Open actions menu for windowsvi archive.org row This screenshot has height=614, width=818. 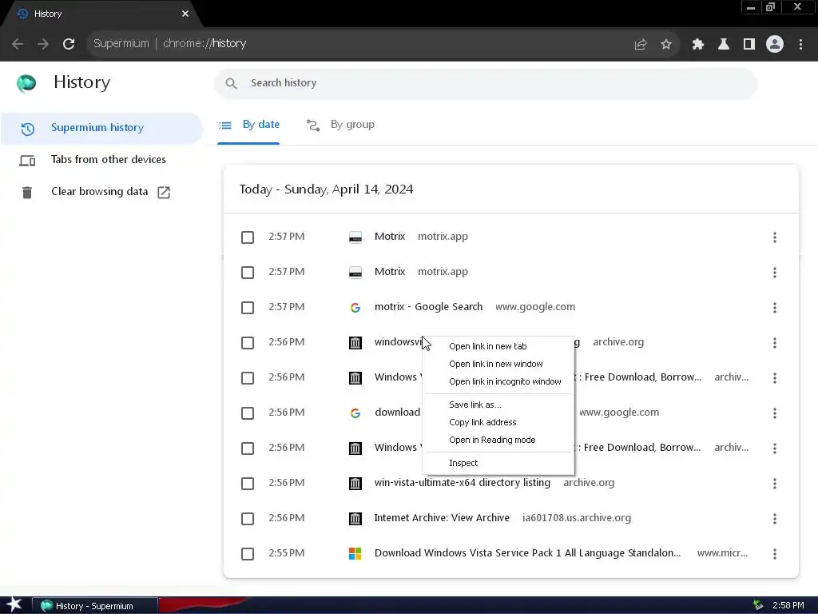[775, 343]
